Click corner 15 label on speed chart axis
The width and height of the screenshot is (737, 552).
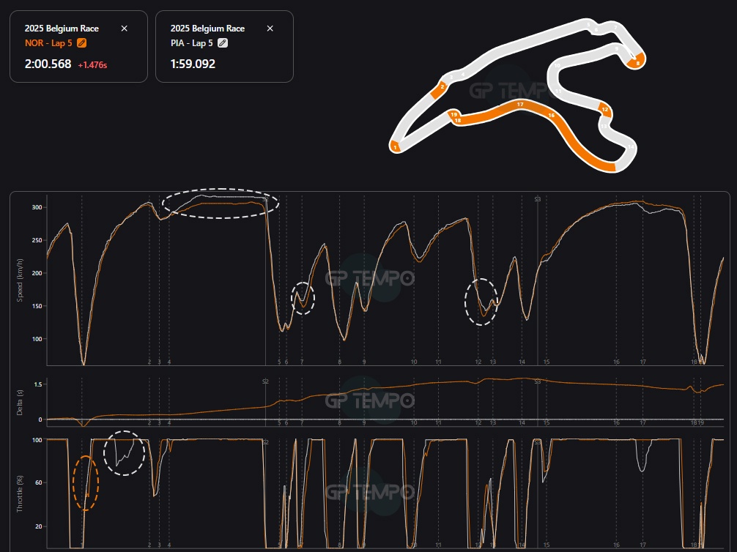pos(547,362)
